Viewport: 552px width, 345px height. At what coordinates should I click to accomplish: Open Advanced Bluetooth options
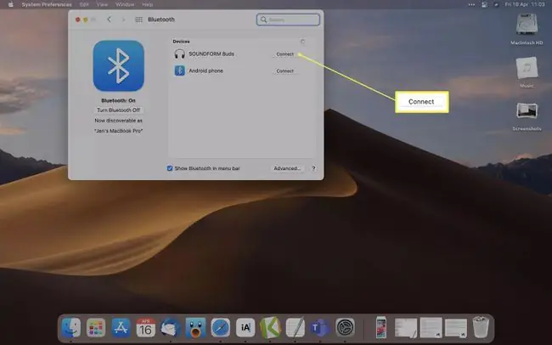pos(287,168)
